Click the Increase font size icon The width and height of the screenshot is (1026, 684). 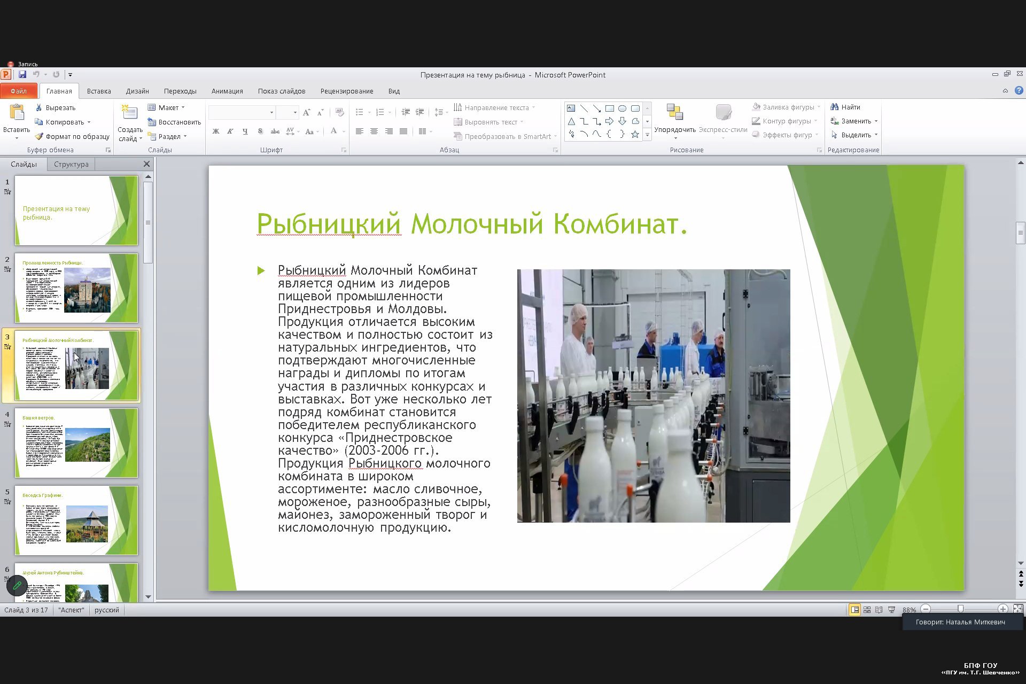[x=306, y=112]
